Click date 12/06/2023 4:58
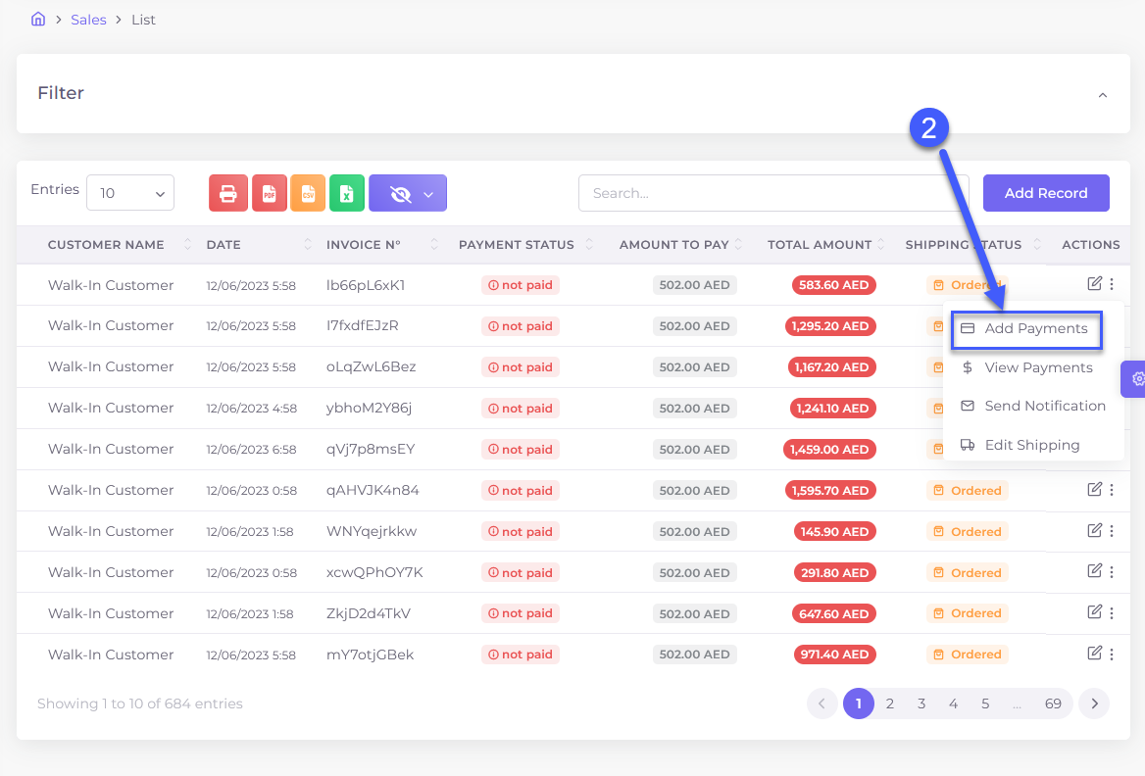The width and height of the screenshot is (1145, 776). click(251, 408)
